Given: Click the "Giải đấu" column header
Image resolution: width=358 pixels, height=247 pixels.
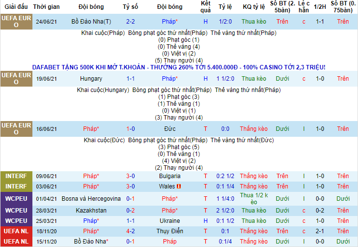Looking at the screenshot, I should [16, 7].
